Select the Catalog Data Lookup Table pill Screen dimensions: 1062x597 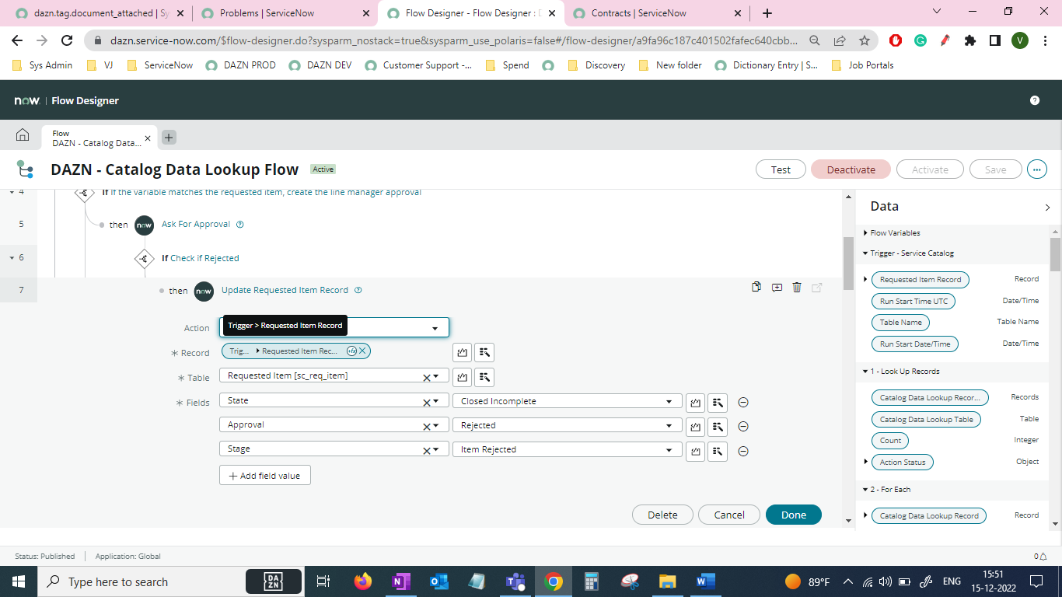point(927,419)
